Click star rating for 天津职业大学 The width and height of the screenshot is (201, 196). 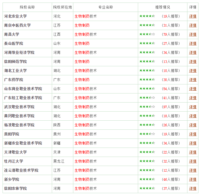pos(147,152)
